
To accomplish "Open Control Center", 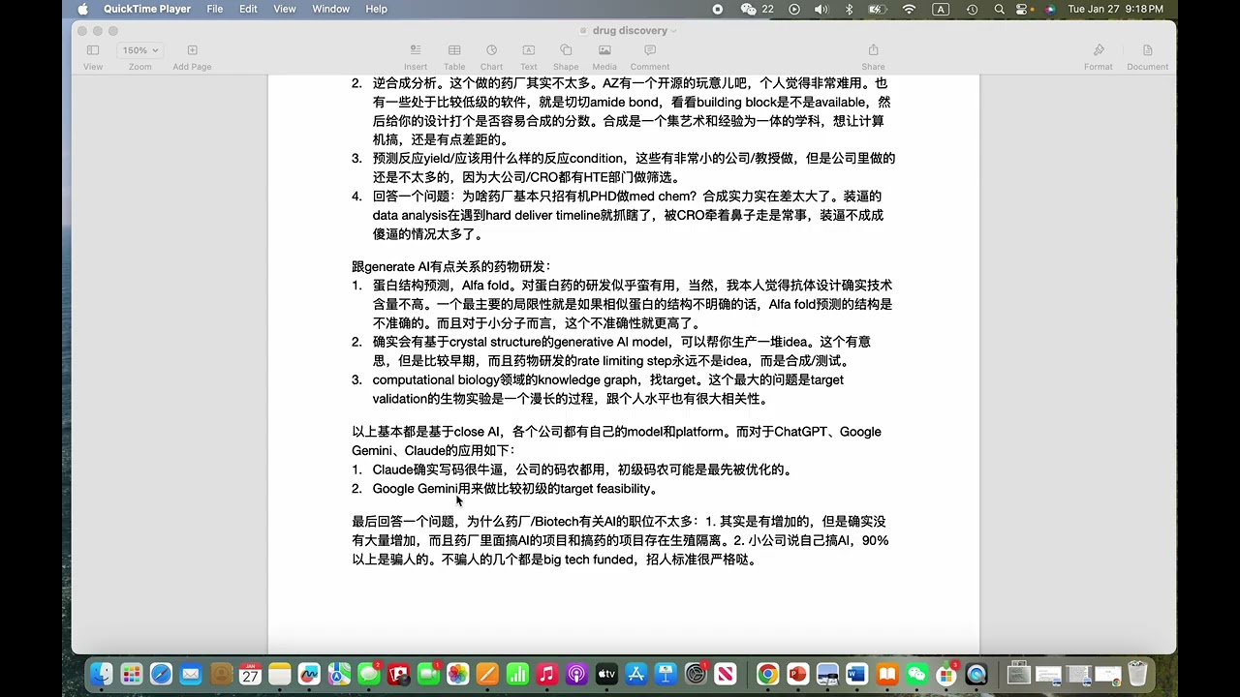I will 1022,9.
